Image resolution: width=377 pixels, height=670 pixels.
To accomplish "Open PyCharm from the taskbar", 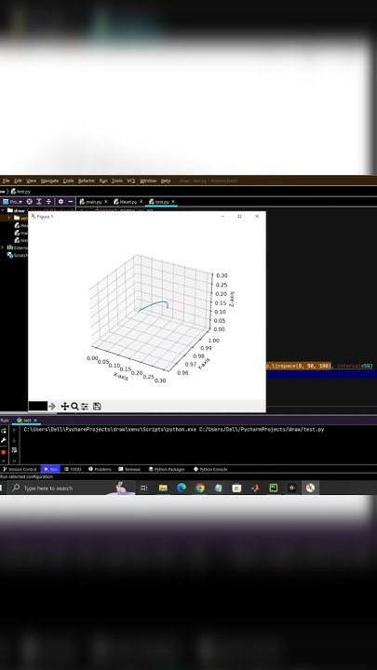I will tap(274, 488).
